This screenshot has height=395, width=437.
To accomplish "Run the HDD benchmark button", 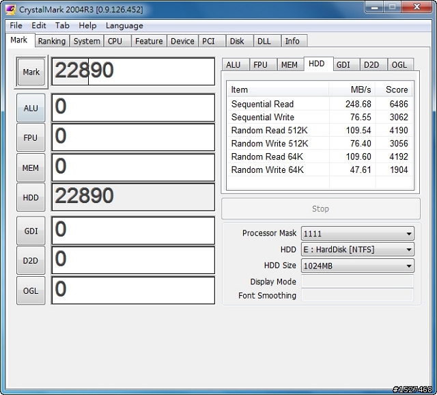I will [31, 197].
